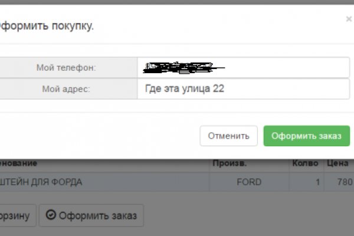The width and height of the screenshot is (354, 236).
Task: Click the grey Оформить заказ button below the table
Action: (x=91, y=215)
